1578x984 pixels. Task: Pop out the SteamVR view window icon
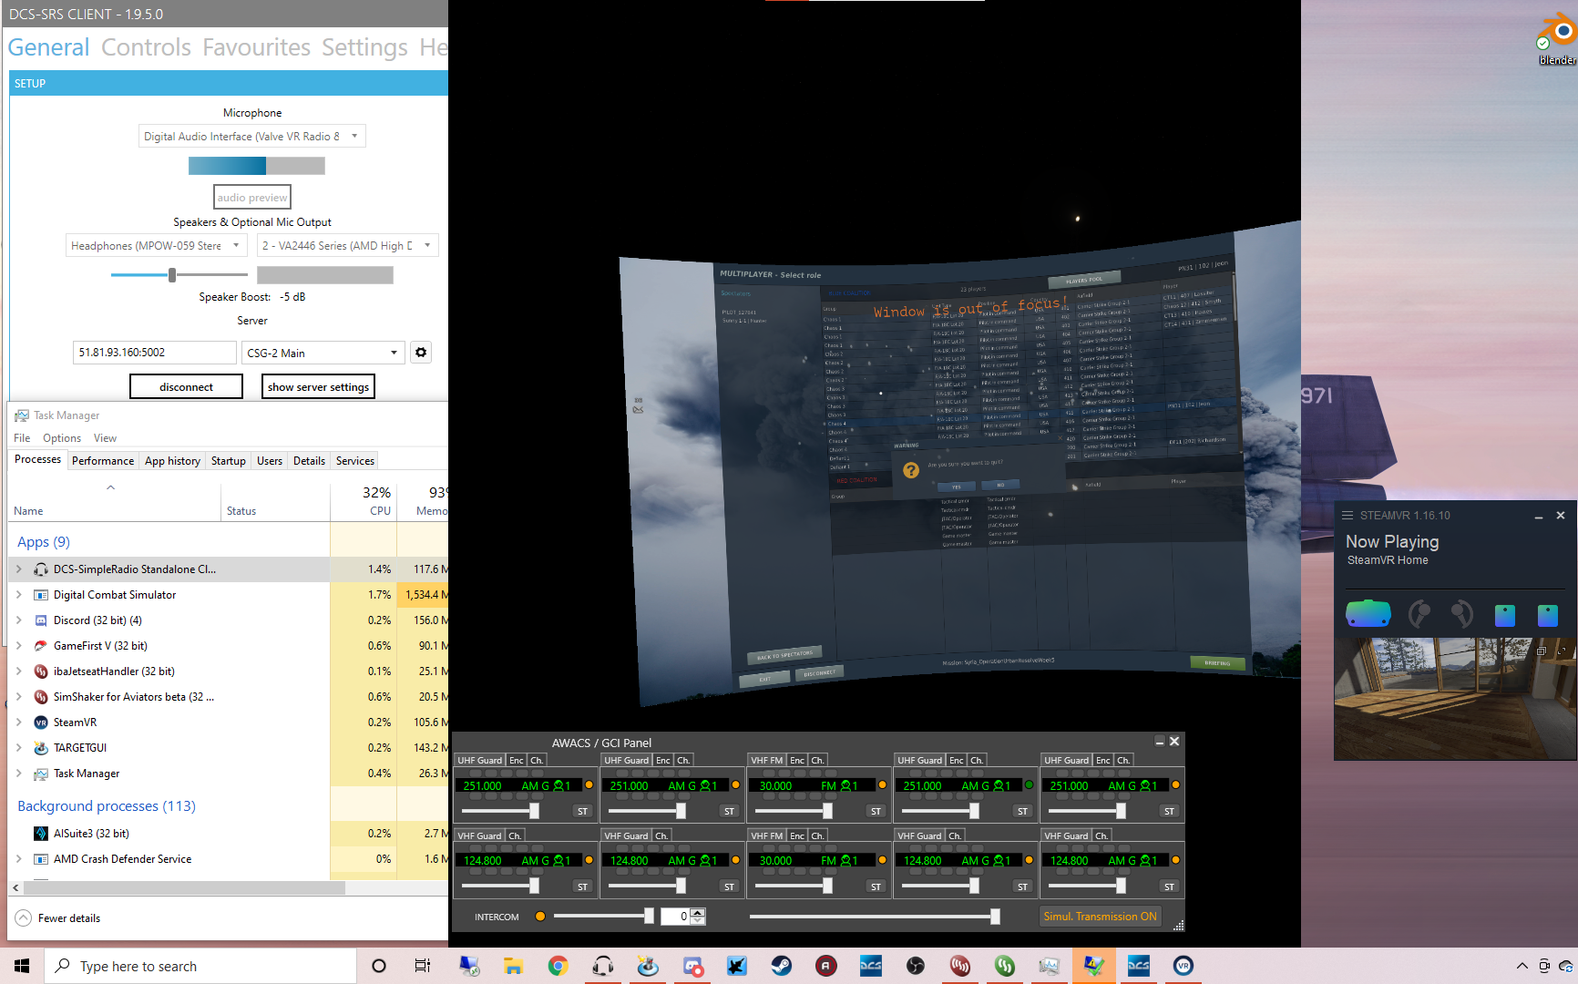pos(1541,651)
